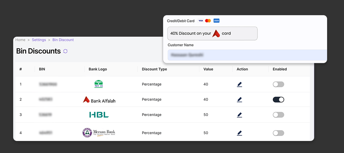Click the Bin Discounts page heading
The width and height of the screenshot is (344, 153).
tap(38, 51)
